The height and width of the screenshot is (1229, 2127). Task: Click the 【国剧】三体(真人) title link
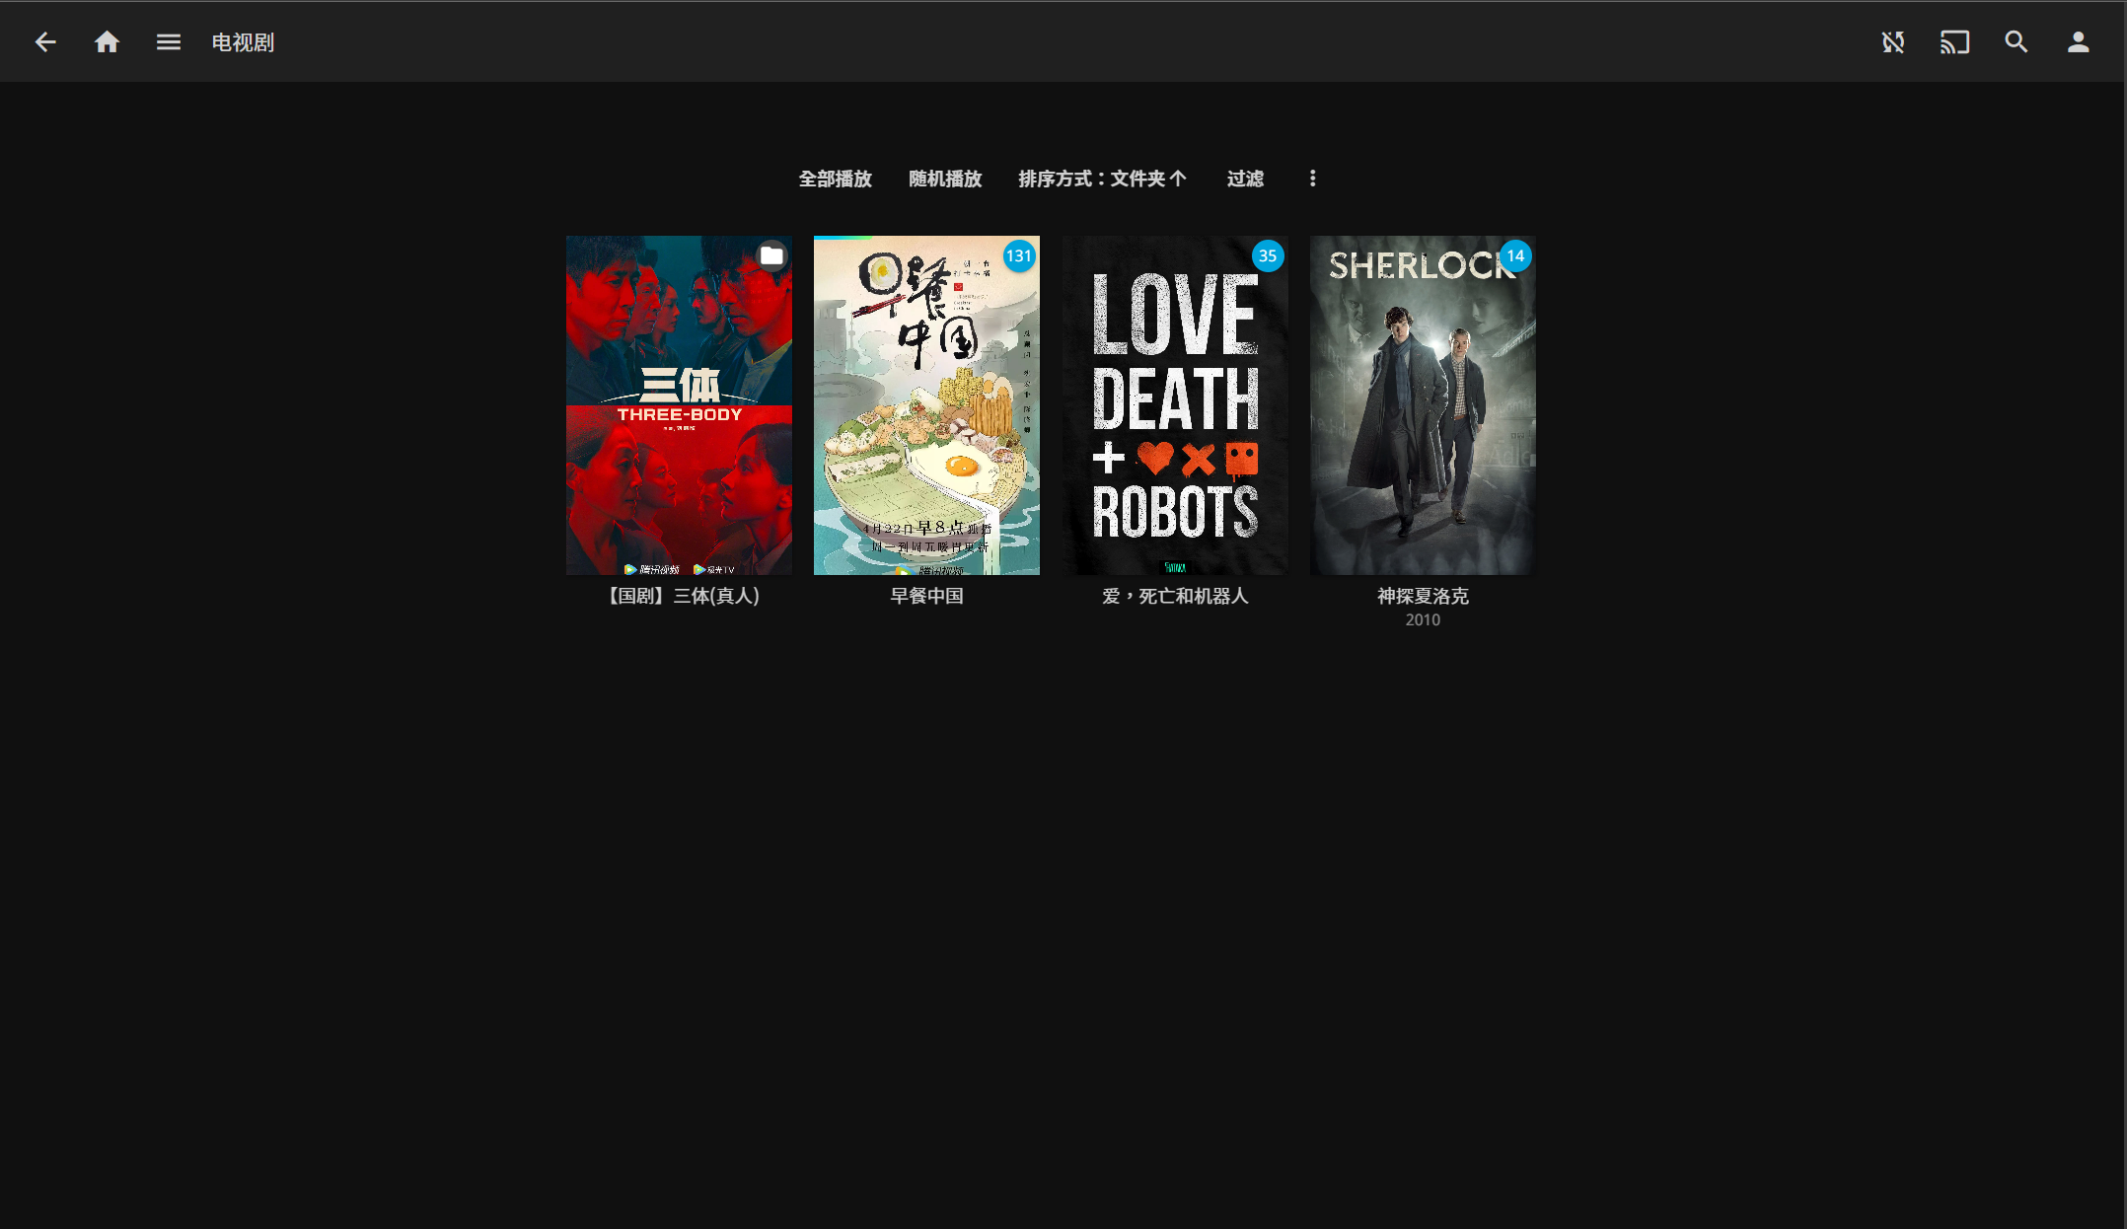681,596
